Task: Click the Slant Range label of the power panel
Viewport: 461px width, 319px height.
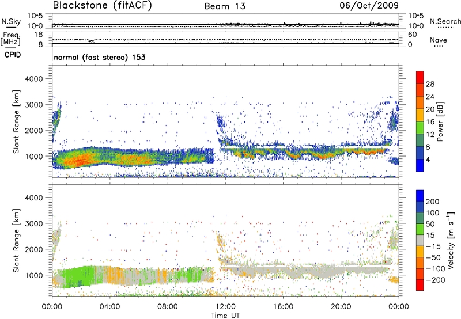Action: pos(16,121)
